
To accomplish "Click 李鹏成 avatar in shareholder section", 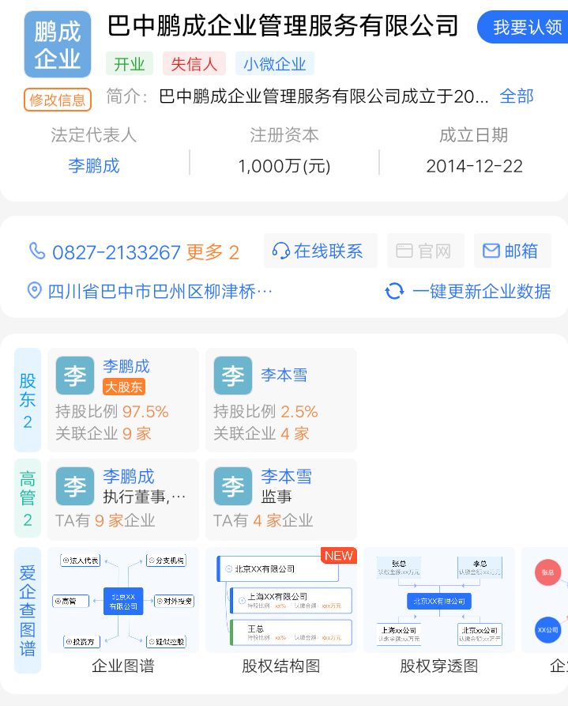I will [x=75, y=376].
